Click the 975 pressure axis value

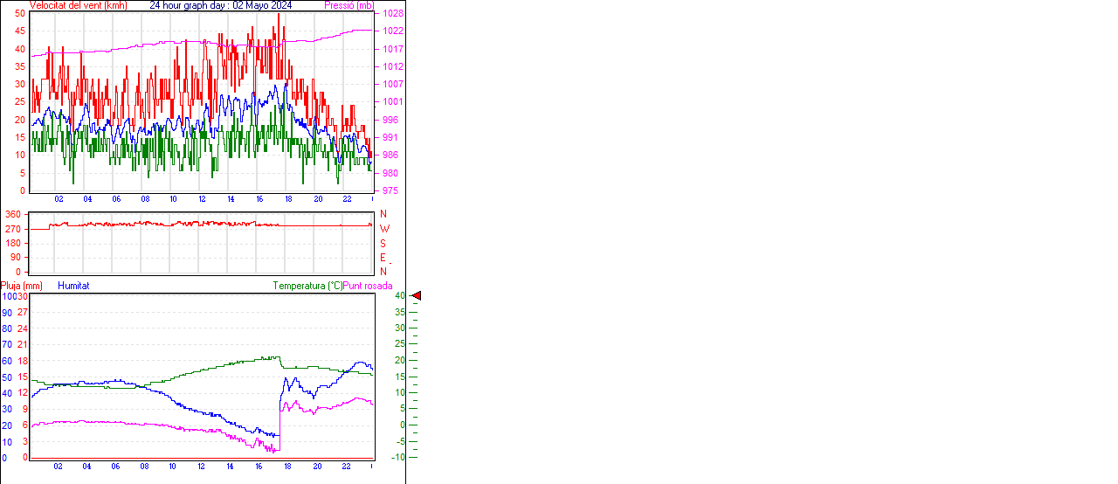point(393,190)
